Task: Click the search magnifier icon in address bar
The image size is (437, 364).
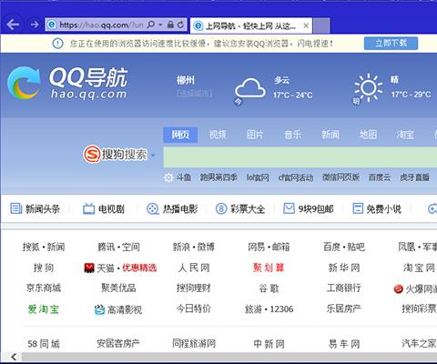Action: [x=151, y=25]
